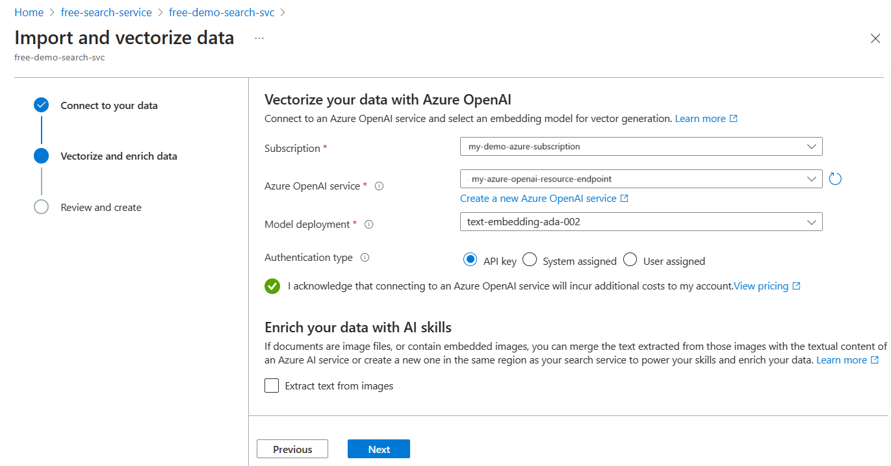Select the API key authentication option
891x466 pixels.
coord(471,260)
